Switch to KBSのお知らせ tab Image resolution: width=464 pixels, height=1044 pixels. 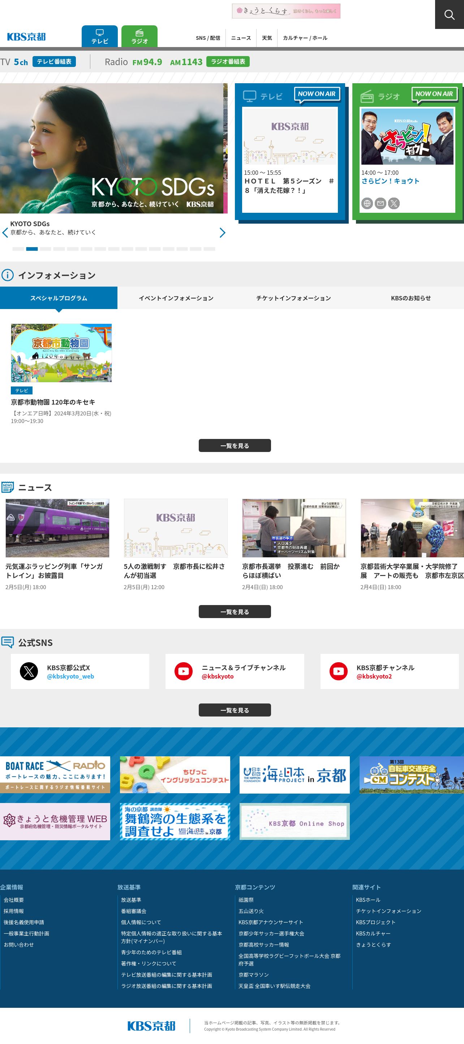(411, 298)
